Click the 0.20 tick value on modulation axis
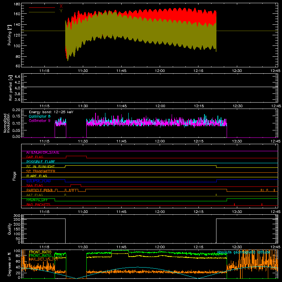The height and width of the screenshot is (282, 282). (x=16, y=110)
